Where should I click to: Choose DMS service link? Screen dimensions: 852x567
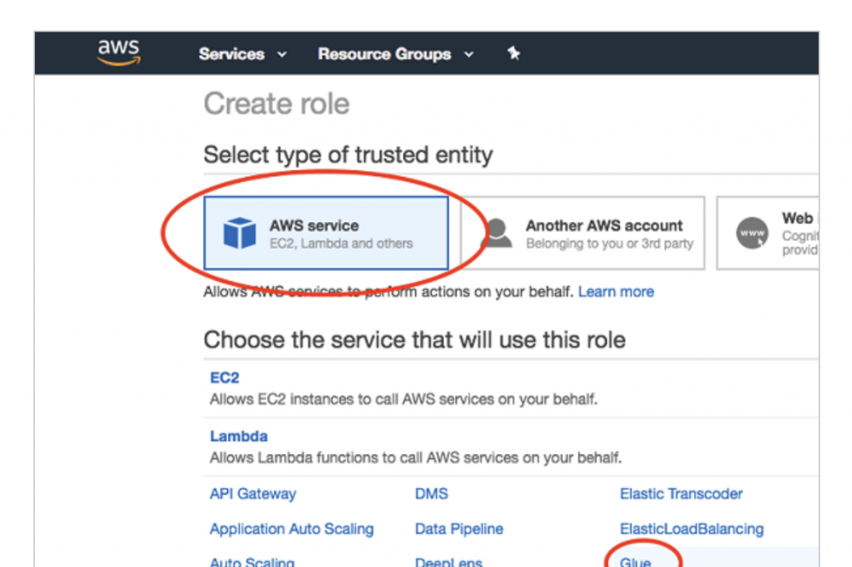coord(431,494)
